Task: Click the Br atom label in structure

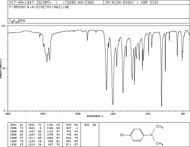Action: click(123, 135)
